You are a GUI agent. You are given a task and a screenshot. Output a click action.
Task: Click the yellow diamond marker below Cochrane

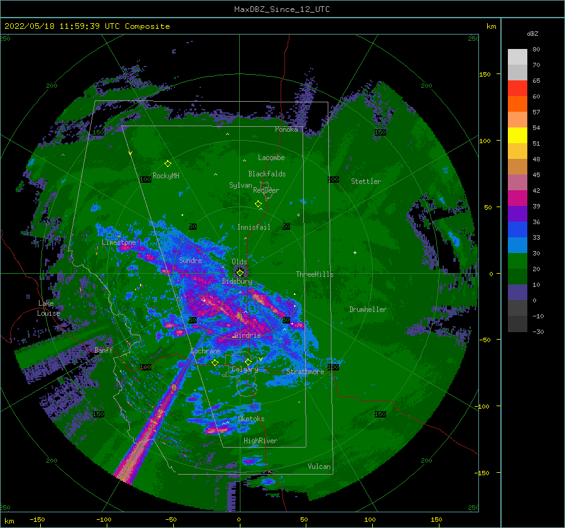pyautogui.click(x=215, y=363)
